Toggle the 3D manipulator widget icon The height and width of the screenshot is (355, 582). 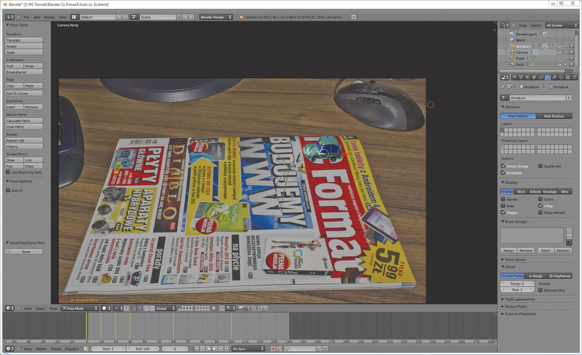pos(134,308)
